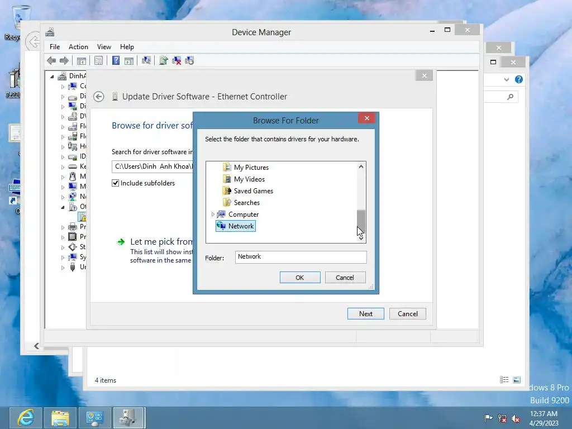The width and height of the screenshot is (572, 429).
Task: Select My Pictures folder in the tree
Action: 251,168
